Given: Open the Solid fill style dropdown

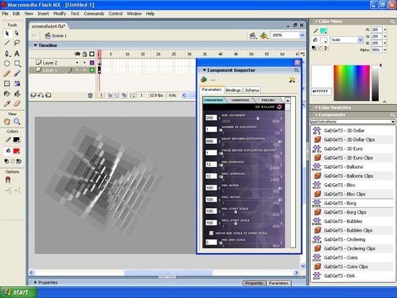Looking at the screenshot, I should (360, 40).
